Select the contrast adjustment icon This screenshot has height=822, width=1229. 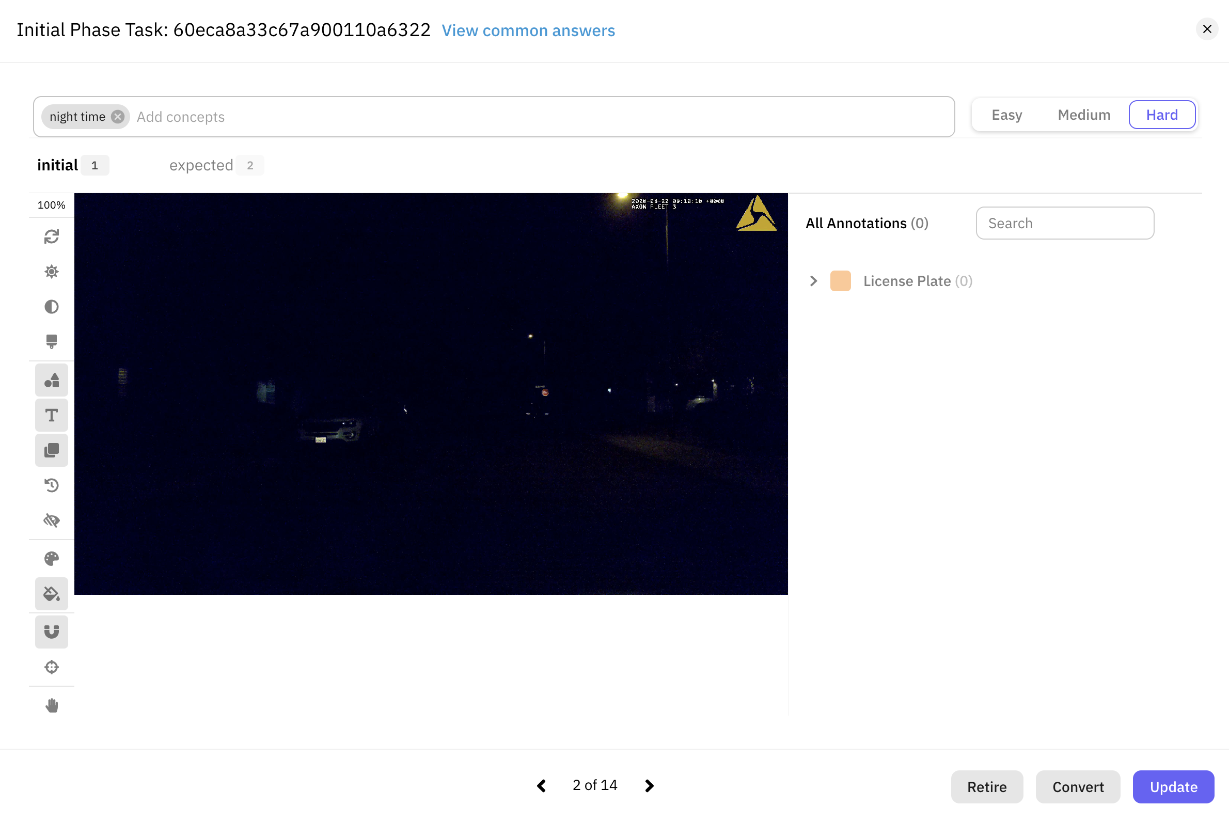(52, 307)
